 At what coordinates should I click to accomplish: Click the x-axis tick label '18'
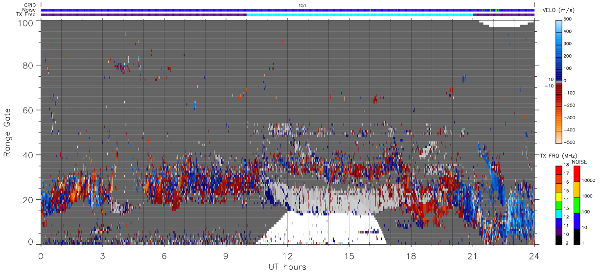pyautogui.click(x=411, y=256)
